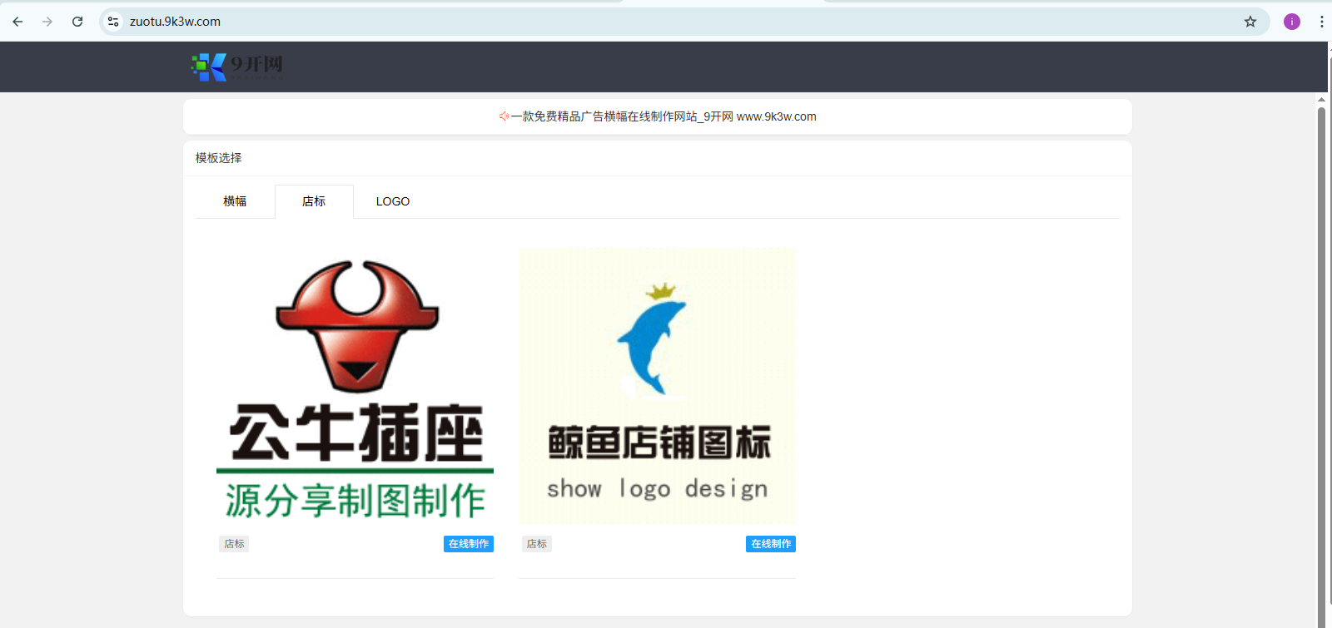
Task: Open the 鲸鱼店铺图标 dolphin template thumbnail
Action: click(657, 387)
